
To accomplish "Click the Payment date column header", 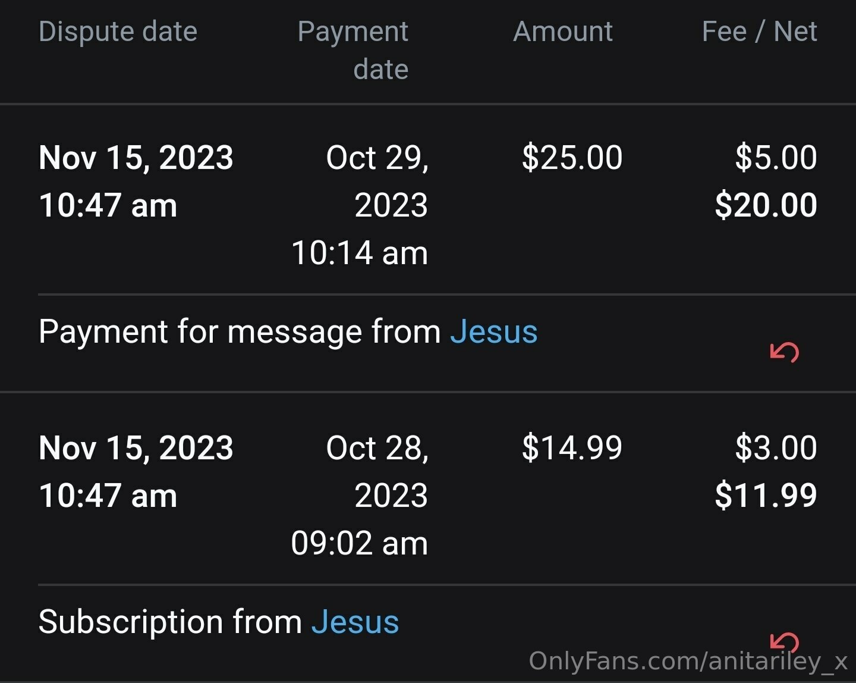I will coord(353,50).
